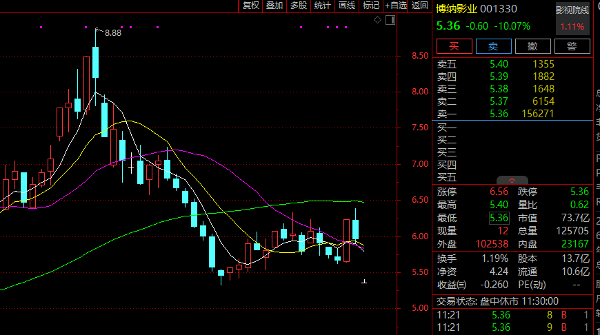Image resolution: width=600 pixels, height=335 pixels.
Task: Toggle the side panel layout icon
Action: [390, 20]
